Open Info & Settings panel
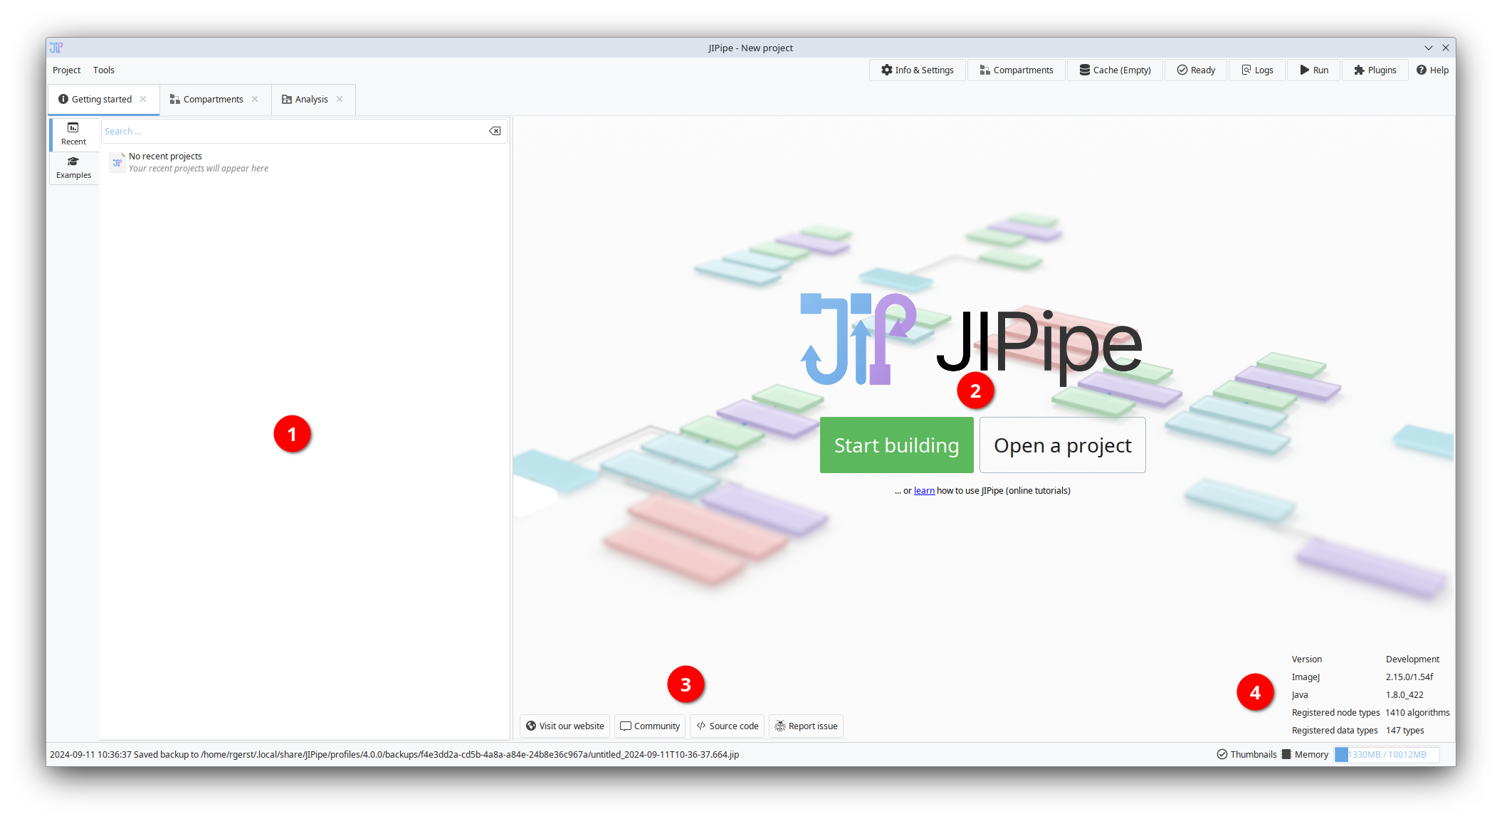Screen dimensions: 1502x821 pos(917,70)
